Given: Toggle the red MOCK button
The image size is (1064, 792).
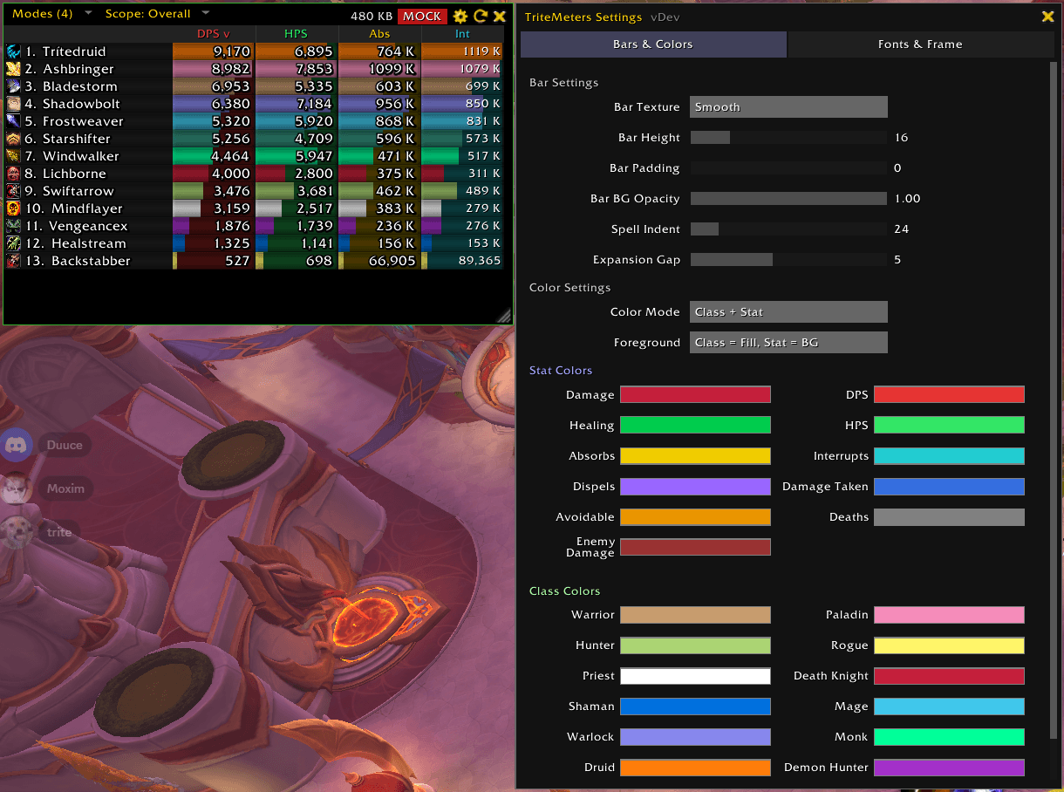Looking at the screenshot, I should (x=422, y=17).
